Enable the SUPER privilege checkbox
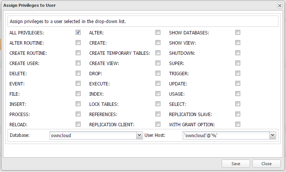The height and width of the screenshot is (172, 286). coord(238,63)
